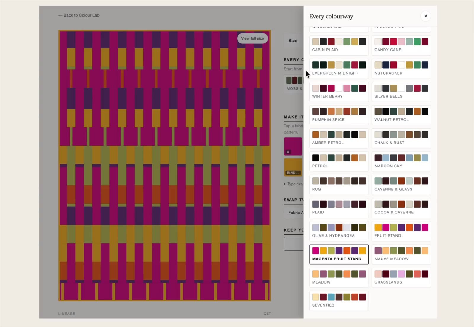Select the Amber Petrol colourway card

[x=339, y=138]
